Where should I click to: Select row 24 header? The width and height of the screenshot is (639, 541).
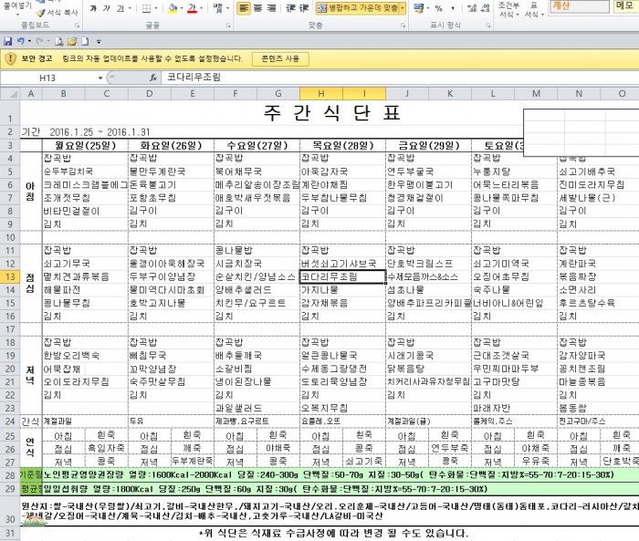tap(10, 421)
